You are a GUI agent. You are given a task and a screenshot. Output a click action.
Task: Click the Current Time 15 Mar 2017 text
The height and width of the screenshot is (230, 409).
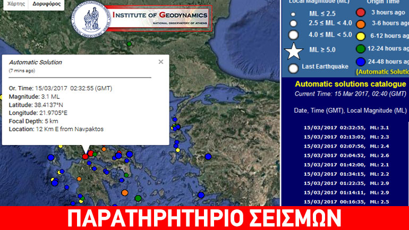(351, 94)
